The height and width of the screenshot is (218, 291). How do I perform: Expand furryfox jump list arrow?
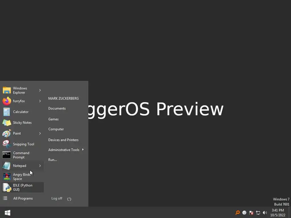pos(40,101)
